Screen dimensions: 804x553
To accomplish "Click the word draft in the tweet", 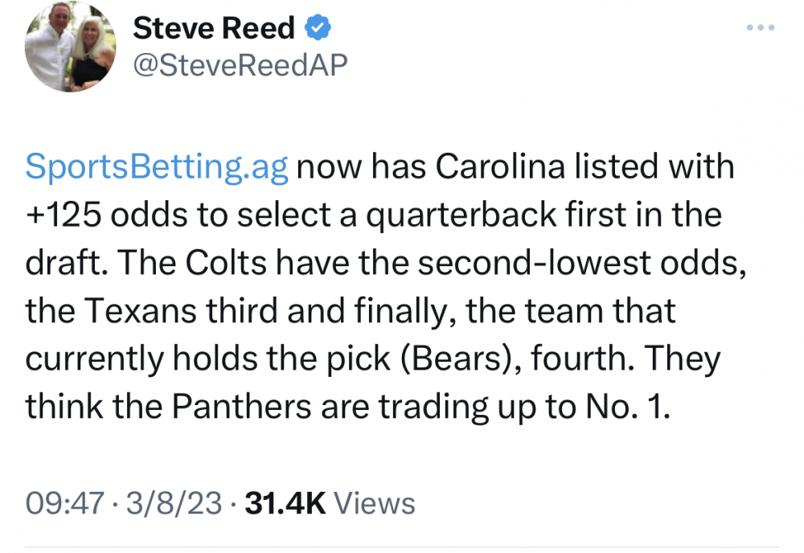I will tap(59, 264).
